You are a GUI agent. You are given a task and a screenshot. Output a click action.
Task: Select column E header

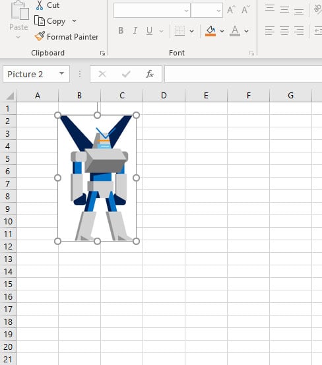(x=206, y=96)
